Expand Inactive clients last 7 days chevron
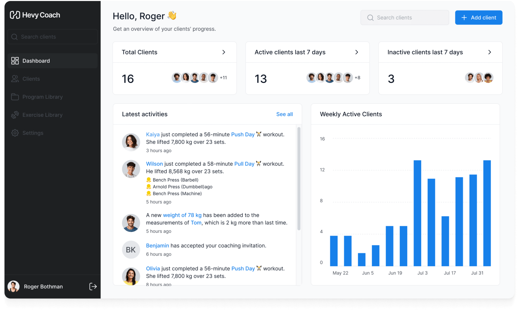 490,52
